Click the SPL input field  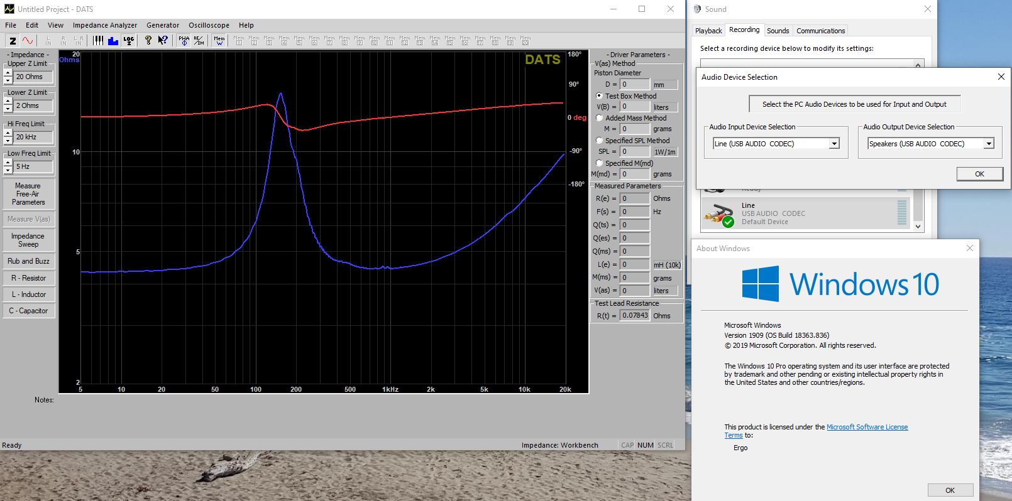635,151
